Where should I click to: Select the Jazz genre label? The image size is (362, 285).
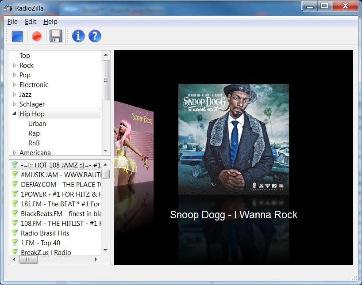pos(25,94)
